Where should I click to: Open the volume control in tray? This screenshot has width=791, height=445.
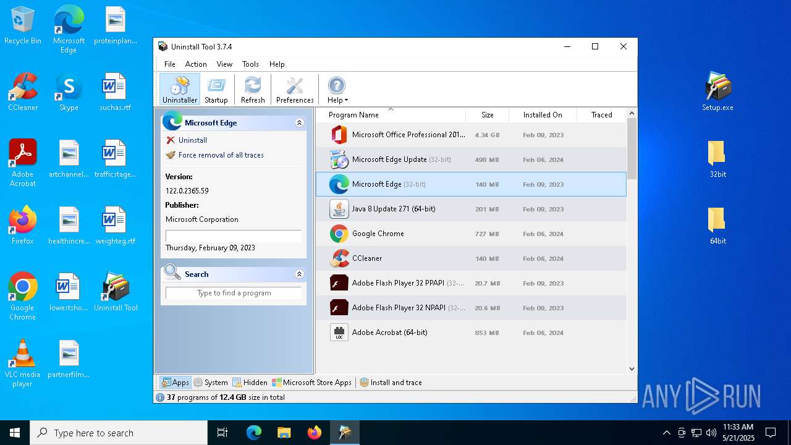(711, 433)
